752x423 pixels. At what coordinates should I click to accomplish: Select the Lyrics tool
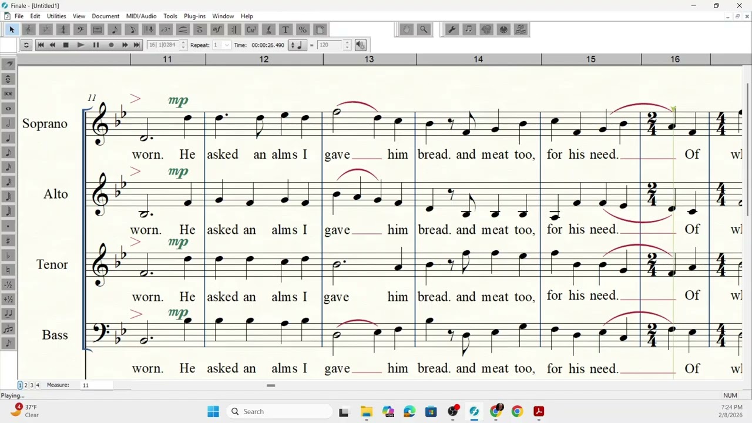pyautogui.click(x=268, y=29)
